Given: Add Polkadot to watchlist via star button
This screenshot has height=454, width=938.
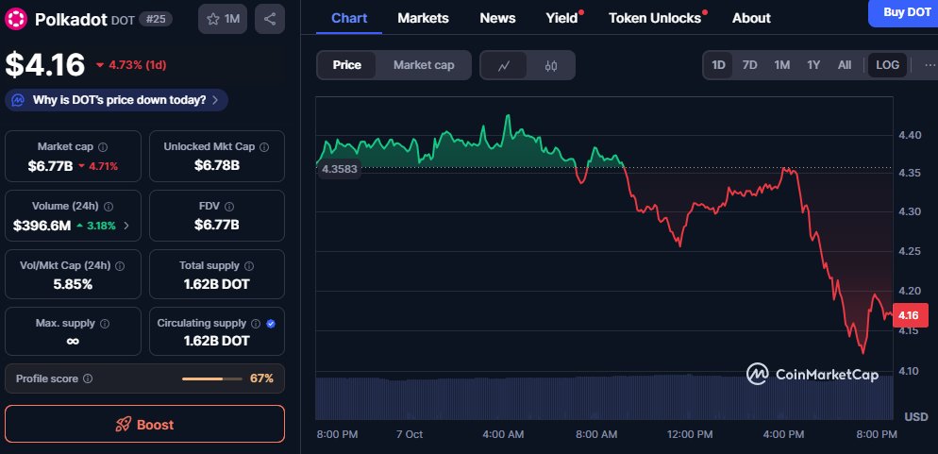Looking at the screenshot, I should [x=223, y=19].
